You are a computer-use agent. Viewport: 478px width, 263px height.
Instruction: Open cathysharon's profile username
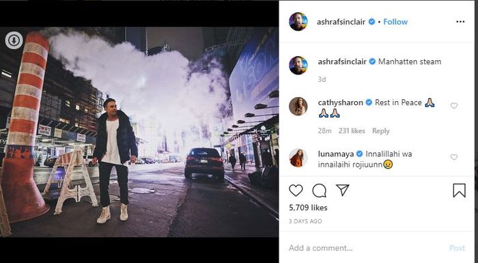[x=340, y=102]
